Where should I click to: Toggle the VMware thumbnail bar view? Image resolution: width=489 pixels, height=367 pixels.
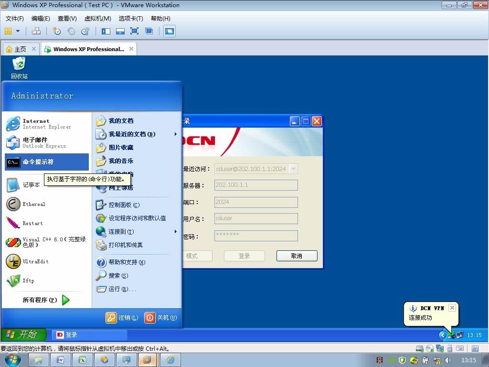(120, 31)
